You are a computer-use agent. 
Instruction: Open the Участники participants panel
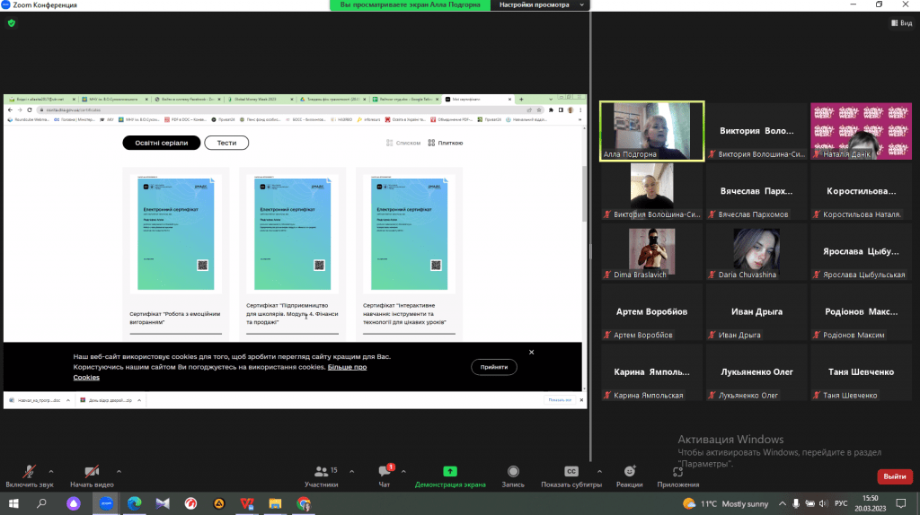coord(321,471)
